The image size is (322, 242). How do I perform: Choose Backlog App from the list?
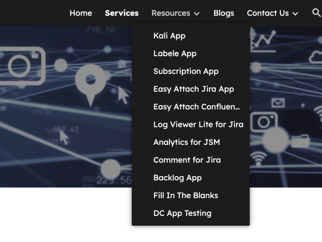(x=177, y=178)
